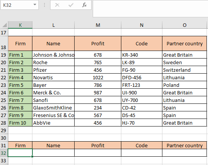The height and width of the screenshot is (165, 208).
Task: Select row 31 header
Action: [x=4, y=145]
